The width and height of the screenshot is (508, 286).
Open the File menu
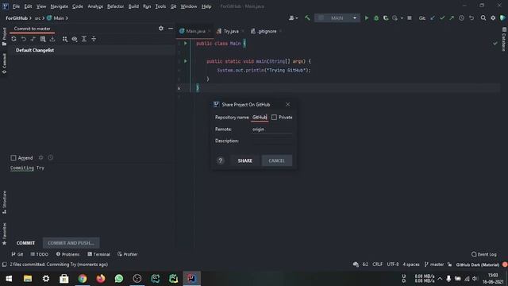[x=16, y=6]
